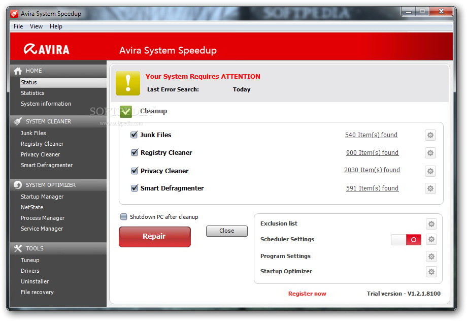
Task: Uncheck the Smart Defragmenter checkbox
Action: (135, 188)
